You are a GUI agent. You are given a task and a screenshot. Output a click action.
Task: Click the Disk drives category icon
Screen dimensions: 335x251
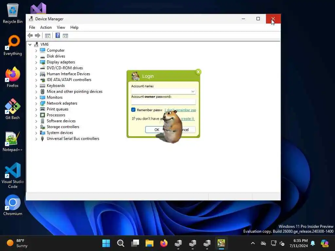coord(43,56)
